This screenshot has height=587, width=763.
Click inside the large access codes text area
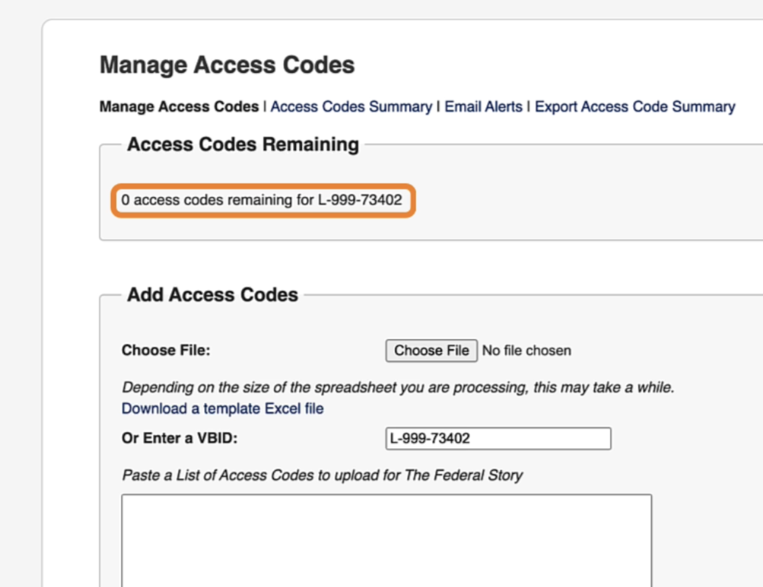pyautogui.click(x=387, y=541)
